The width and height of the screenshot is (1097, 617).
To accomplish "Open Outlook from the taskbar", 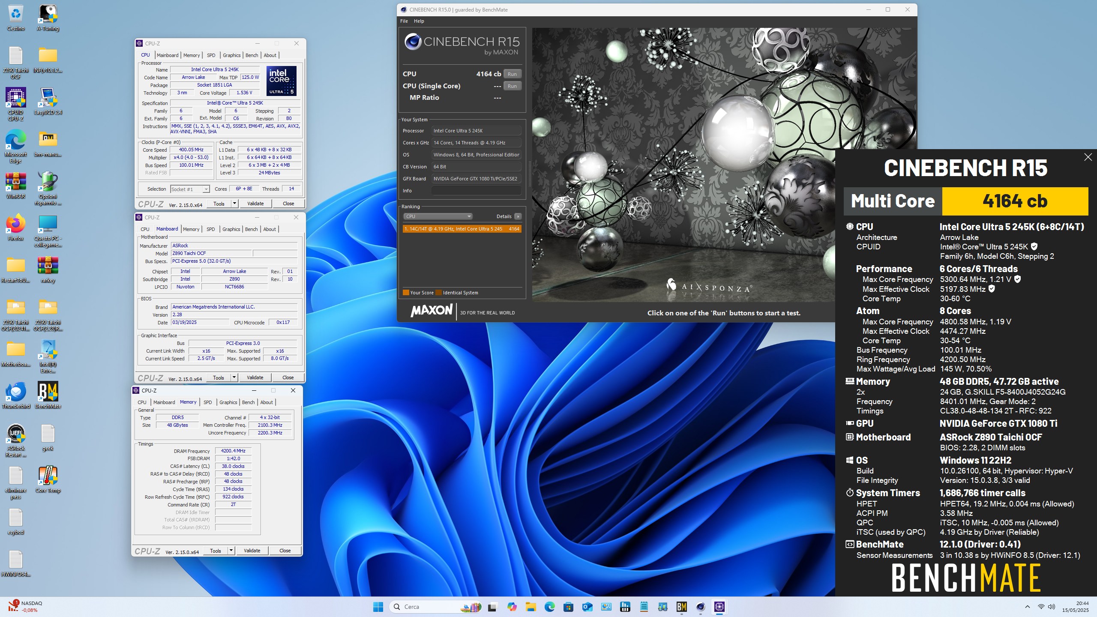I will [x=587, y=607].
